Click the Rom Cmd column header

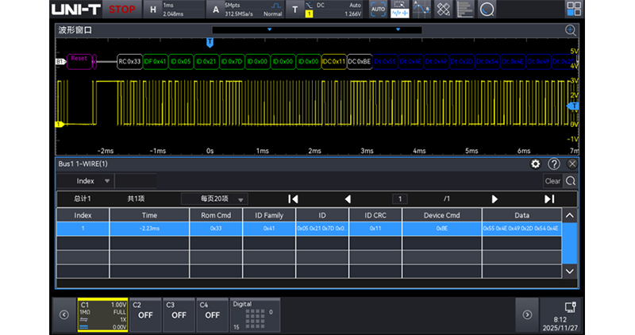click(216, 215)
